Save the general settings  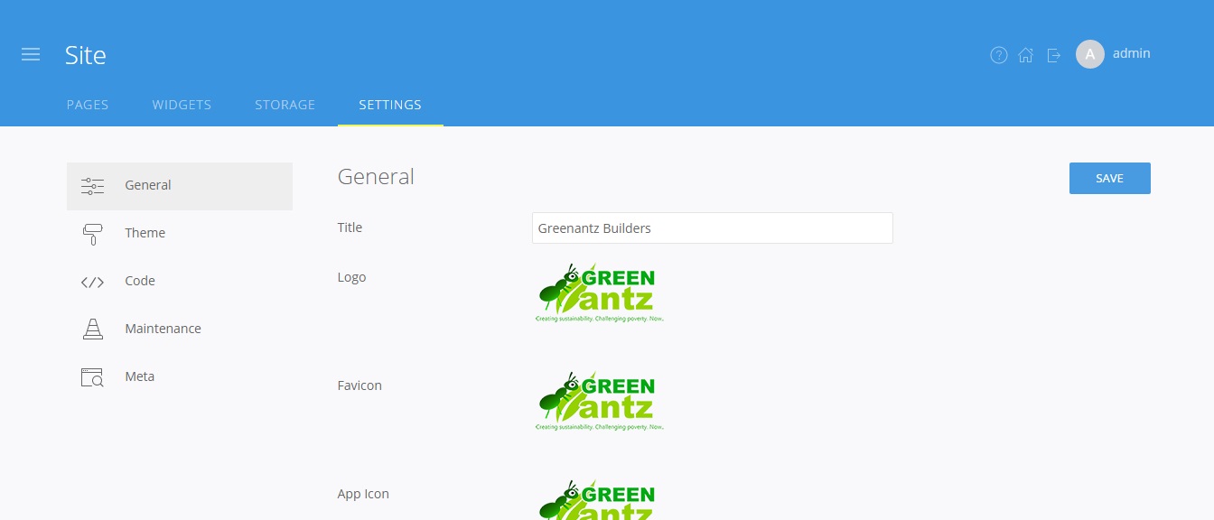pos(1109,178)
